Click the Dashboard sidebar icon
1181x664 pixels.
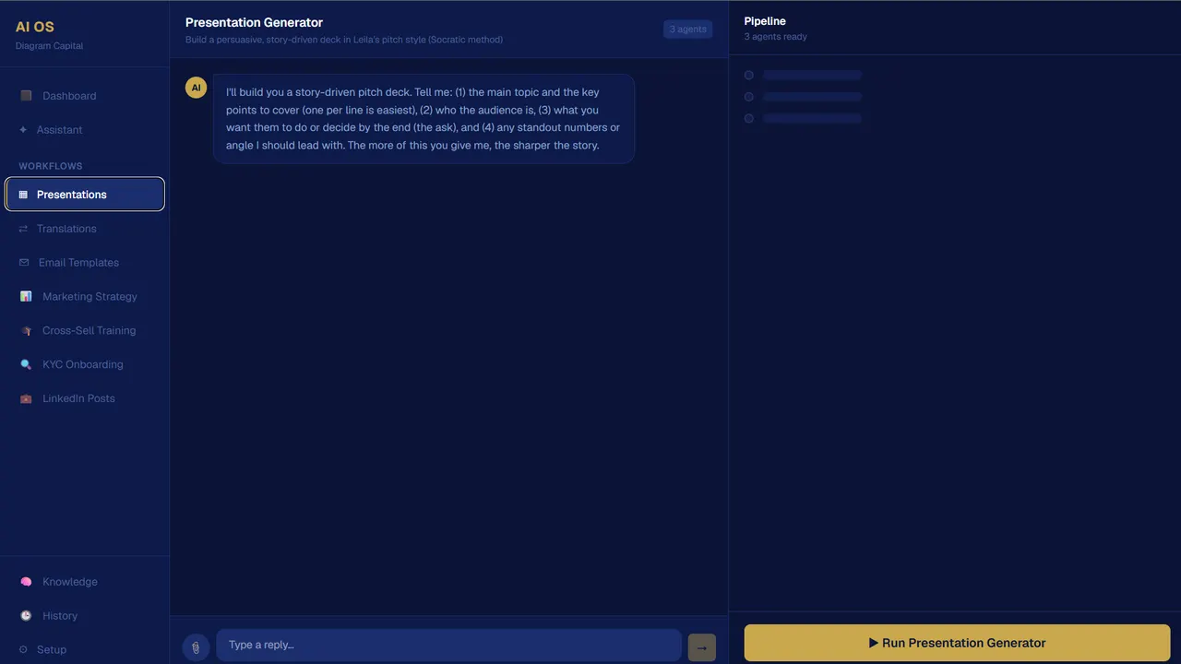click(26, 96)
